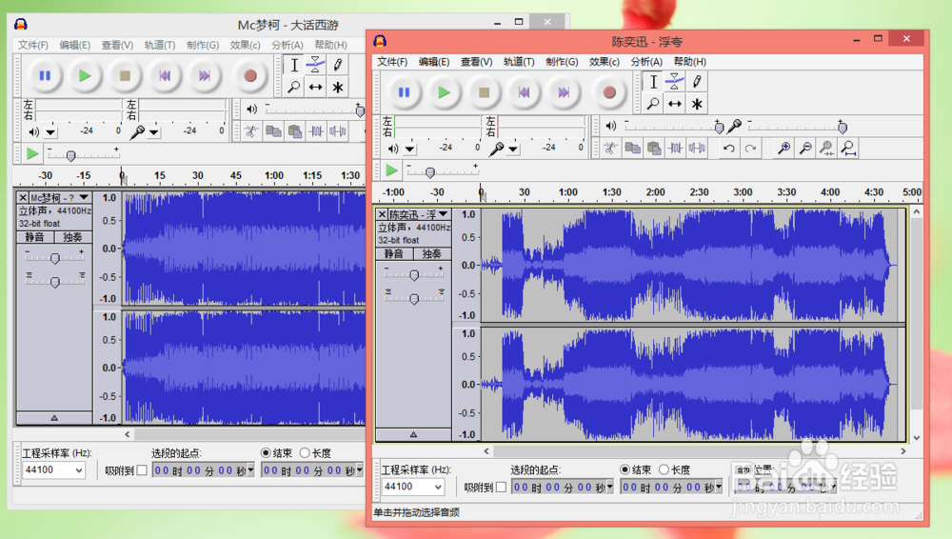Select the Envelope tool in 大话西游 window
Screen dimensions: 952x539
click(315, 65)
